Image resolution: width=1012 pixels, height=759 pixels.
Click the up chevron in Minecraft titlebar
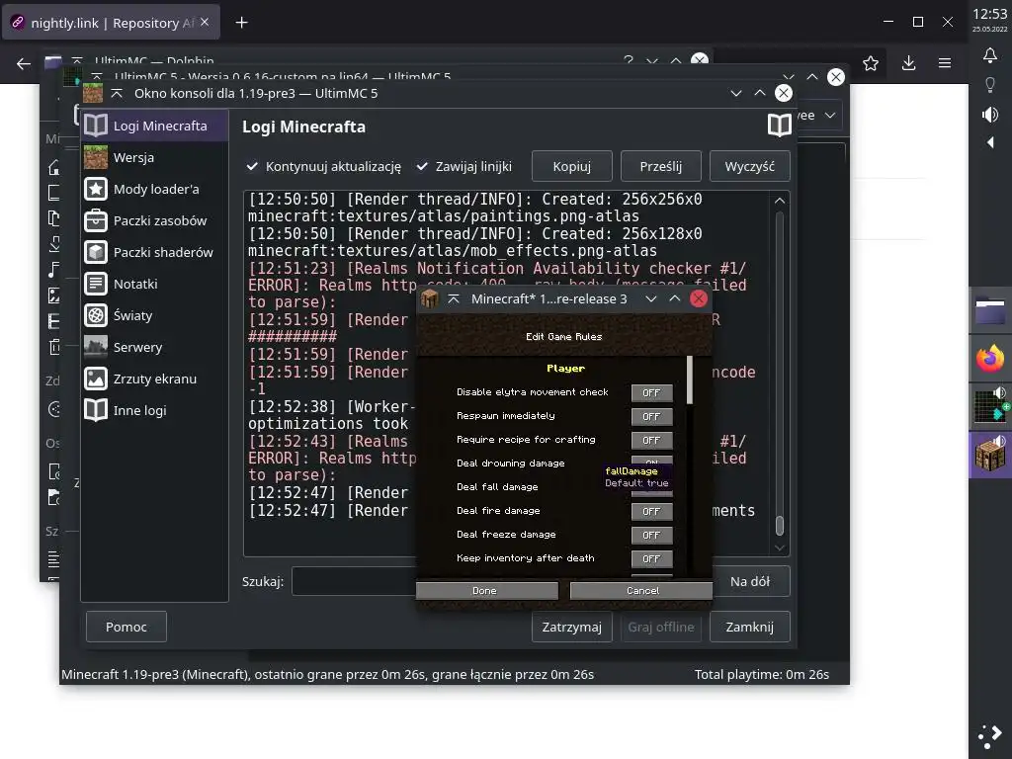click(674, 298)
